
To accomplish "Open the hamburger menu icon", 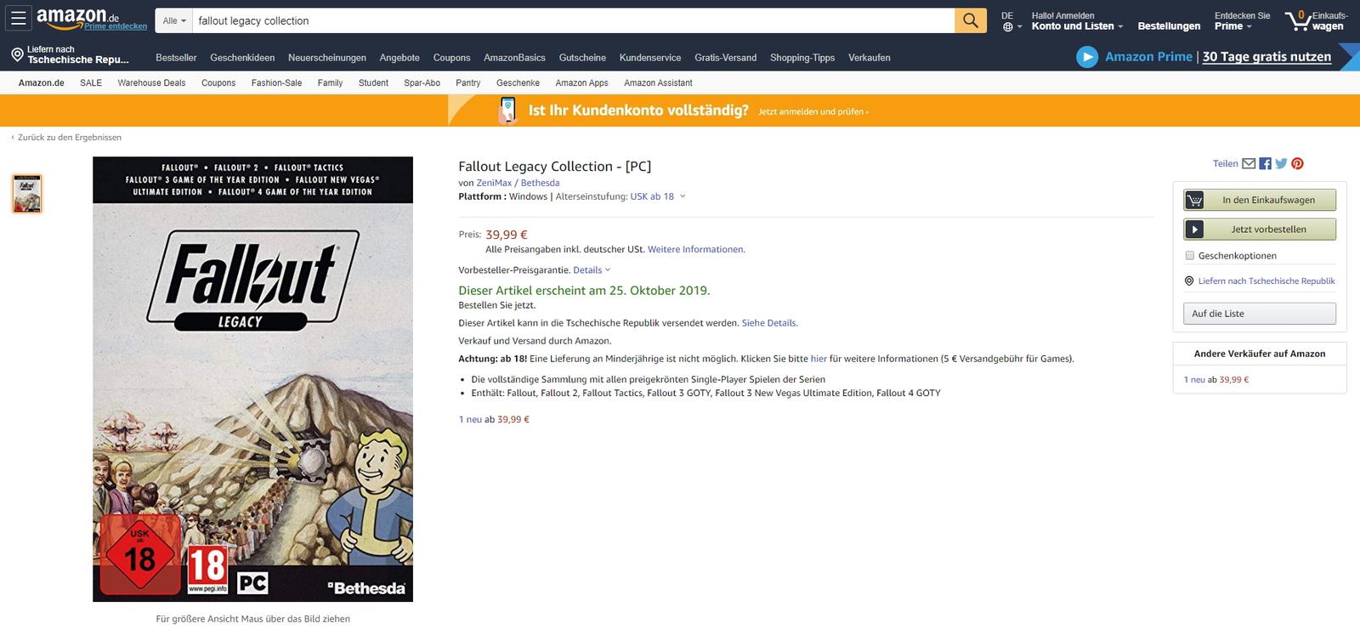I will (x=19, y=20).
